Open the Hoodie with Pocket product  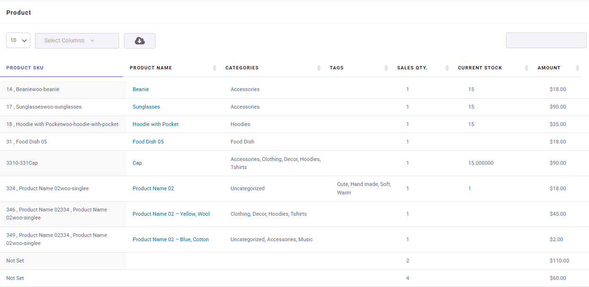tap(156, 124)
